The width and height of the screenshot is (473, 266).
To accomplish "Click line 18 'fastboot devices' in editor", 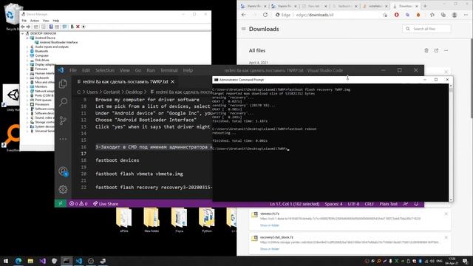I will (118, 160).
